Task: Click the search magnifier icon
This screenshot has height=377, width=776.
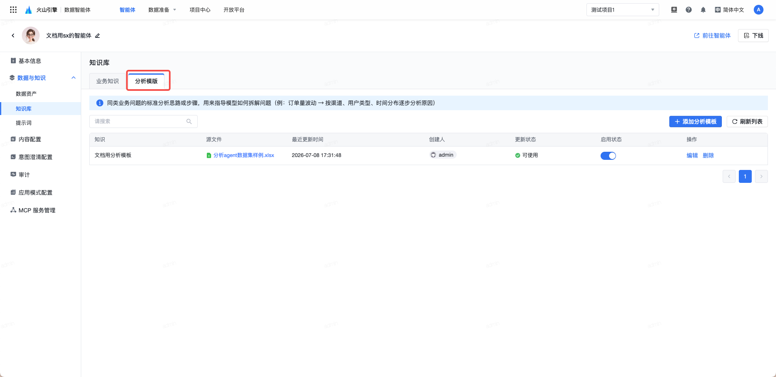Action: tap(189, 121)
